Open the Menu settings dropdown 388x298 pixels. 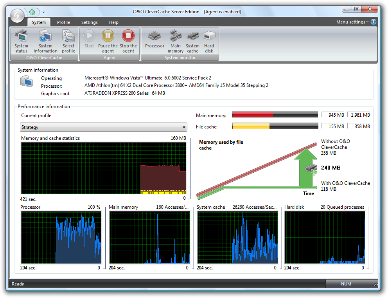click(x=352, y=22)
